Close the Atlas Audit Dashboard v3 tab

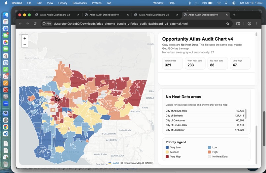point(78,15)
